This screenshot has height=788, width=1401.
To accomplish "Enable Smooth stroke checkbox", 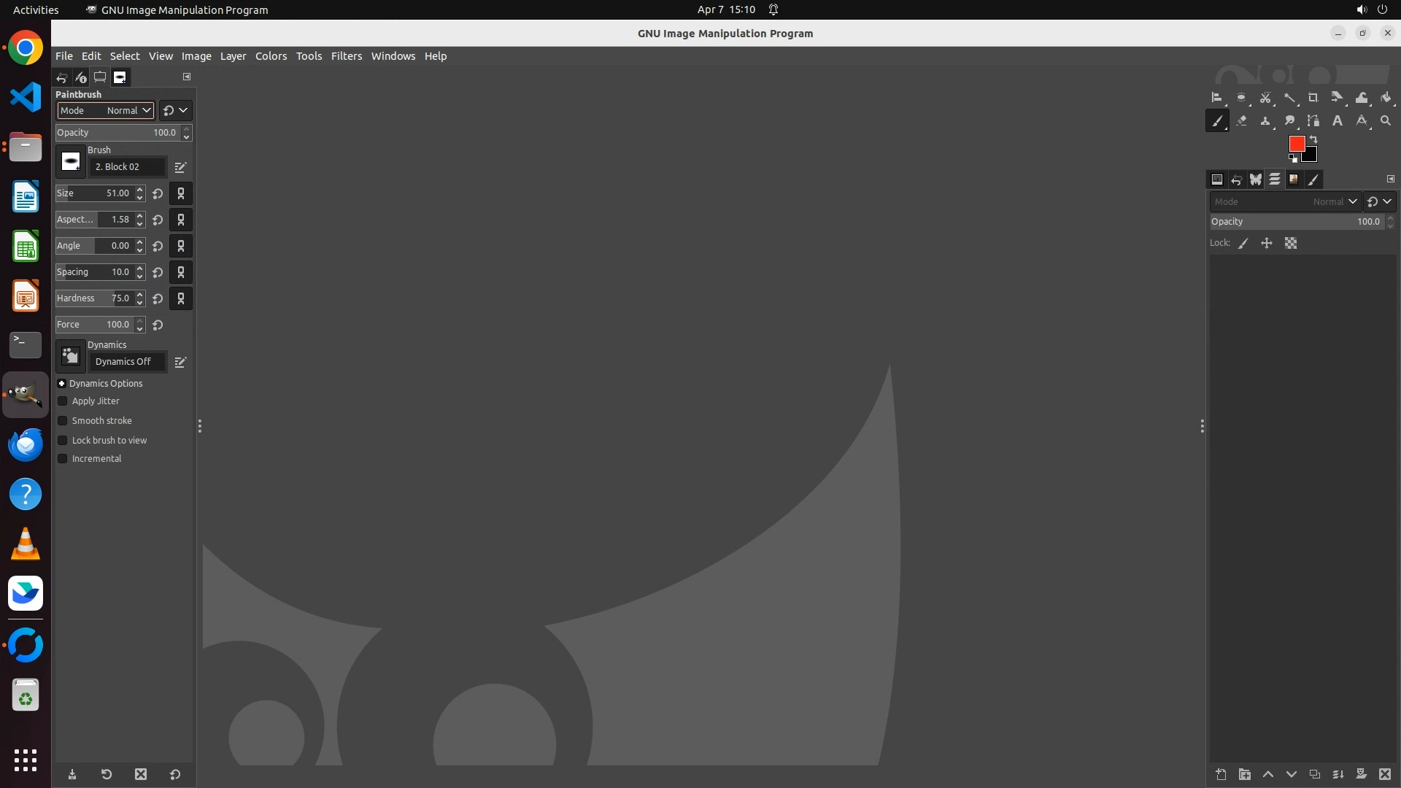I will (x=63, y=421).
